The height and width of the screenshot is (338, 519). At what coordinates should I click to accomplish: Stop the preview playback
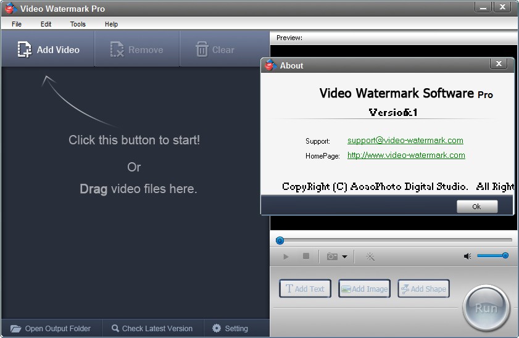(306, 257)
